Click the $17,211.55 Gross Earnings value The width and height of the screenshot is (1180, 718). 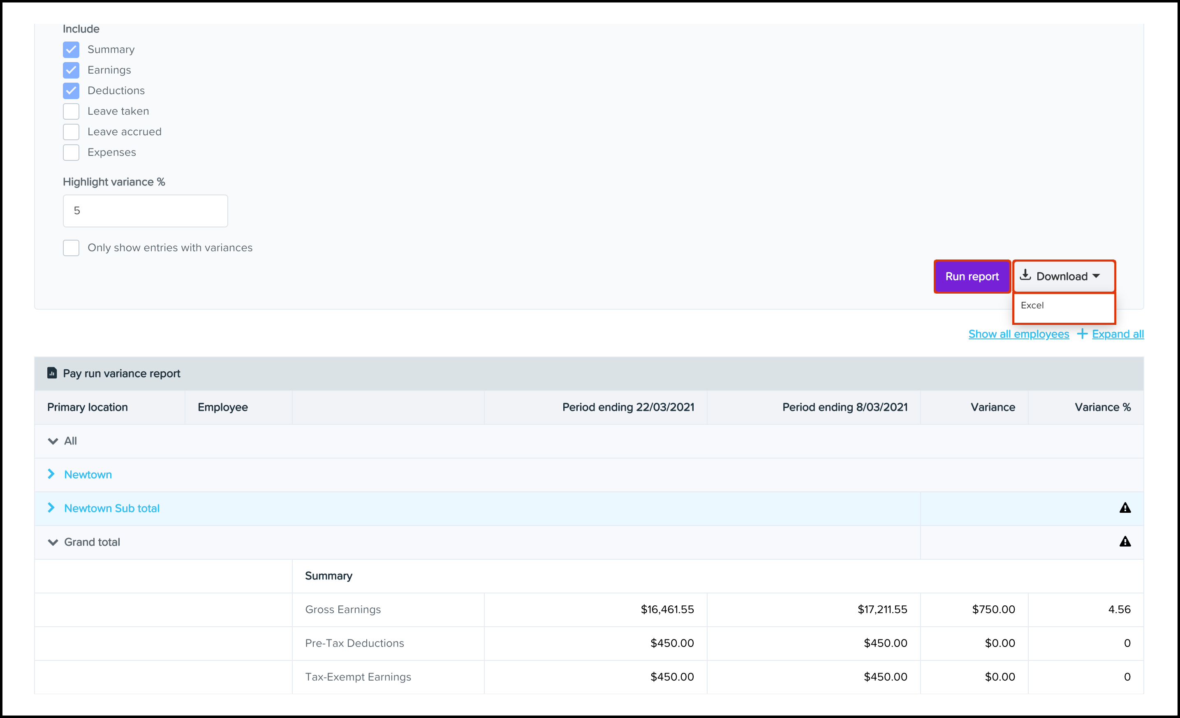click(x=882, y=609)
